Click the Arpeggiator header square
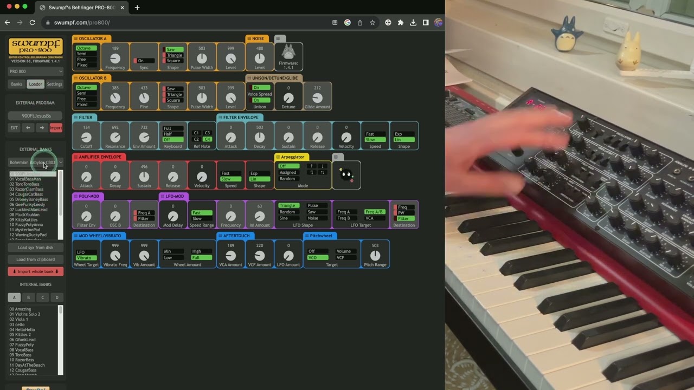This screenshot has height=390, width=694. click(x=278, y=157)
